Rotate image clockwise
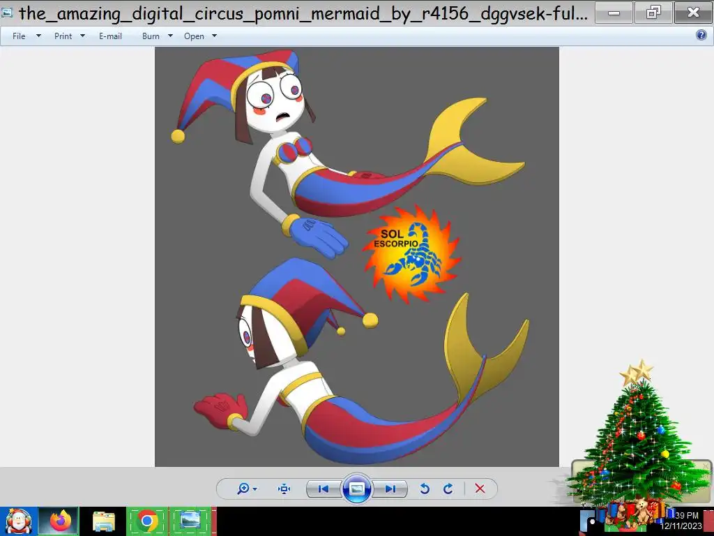This screenshot has width=714, height=536. (x=448, y=489)
